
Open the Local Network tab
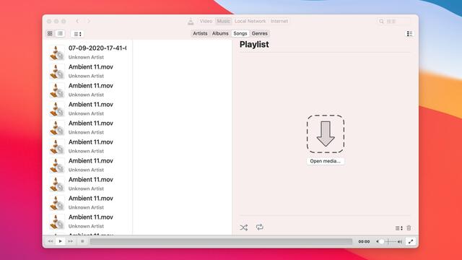pyautogui.click(x=250, y=21)
